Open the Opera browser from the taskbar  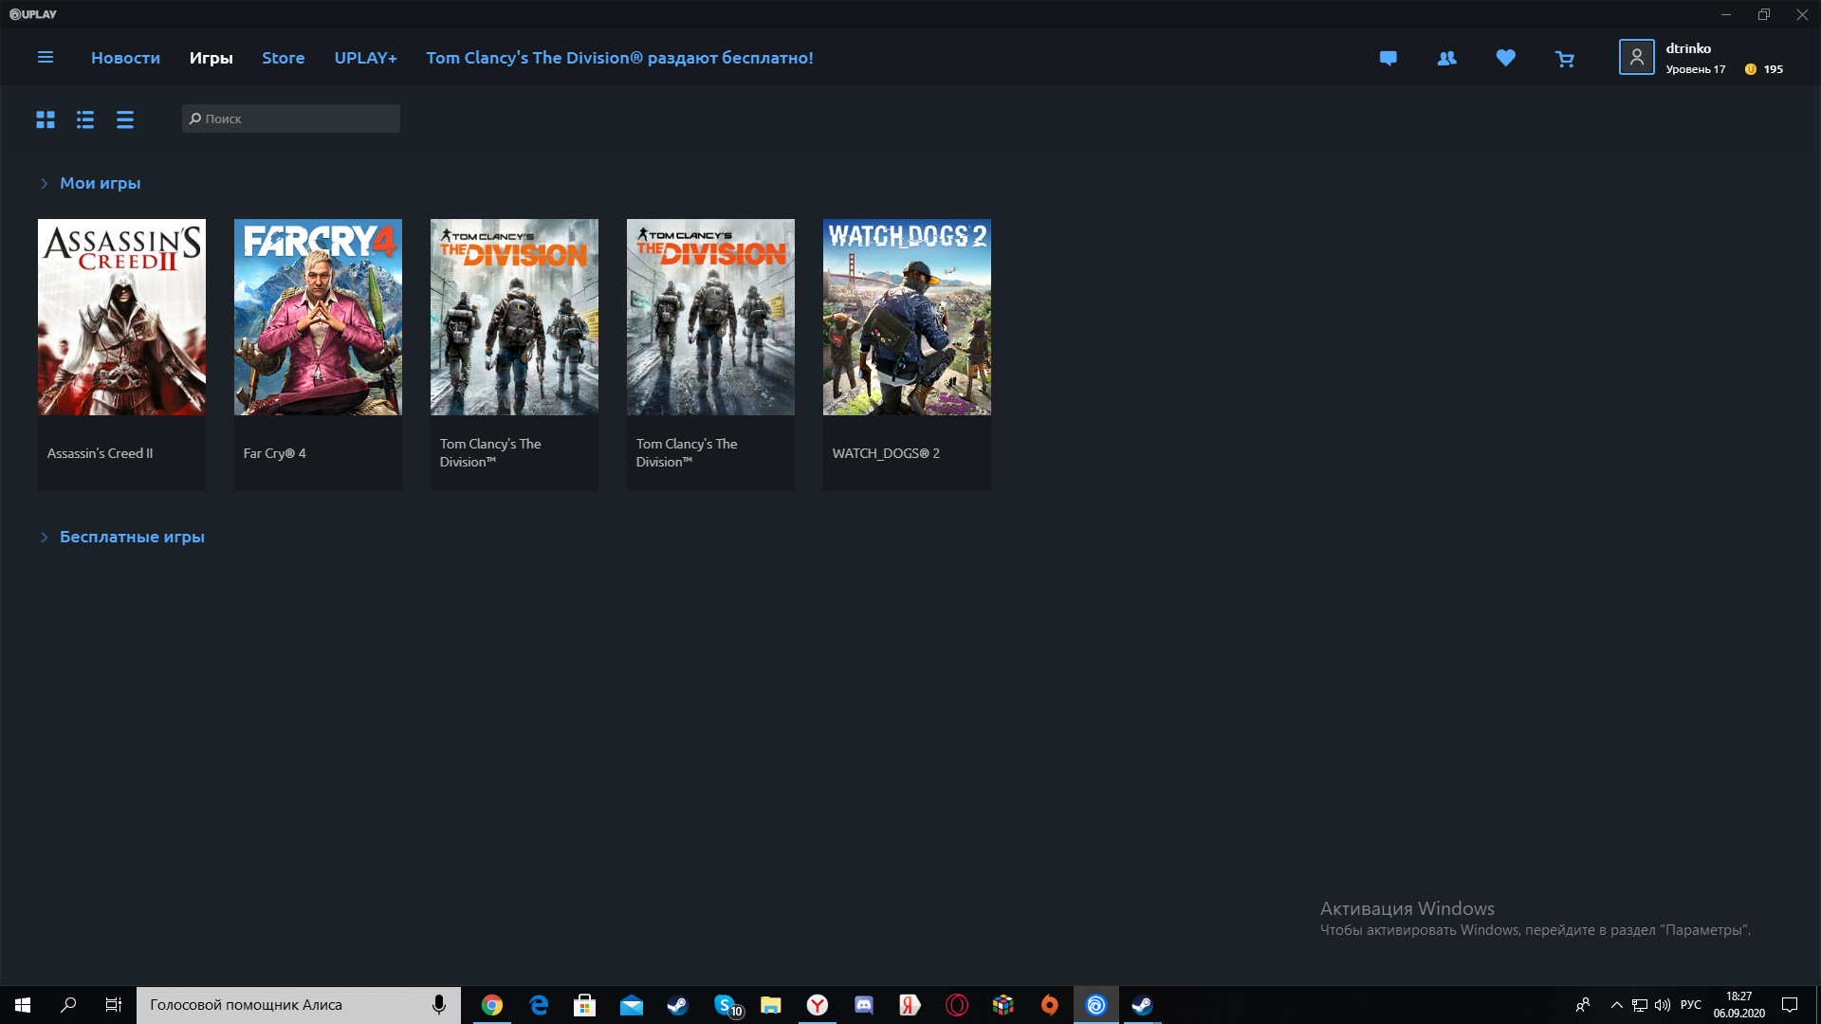point(956,1005)
